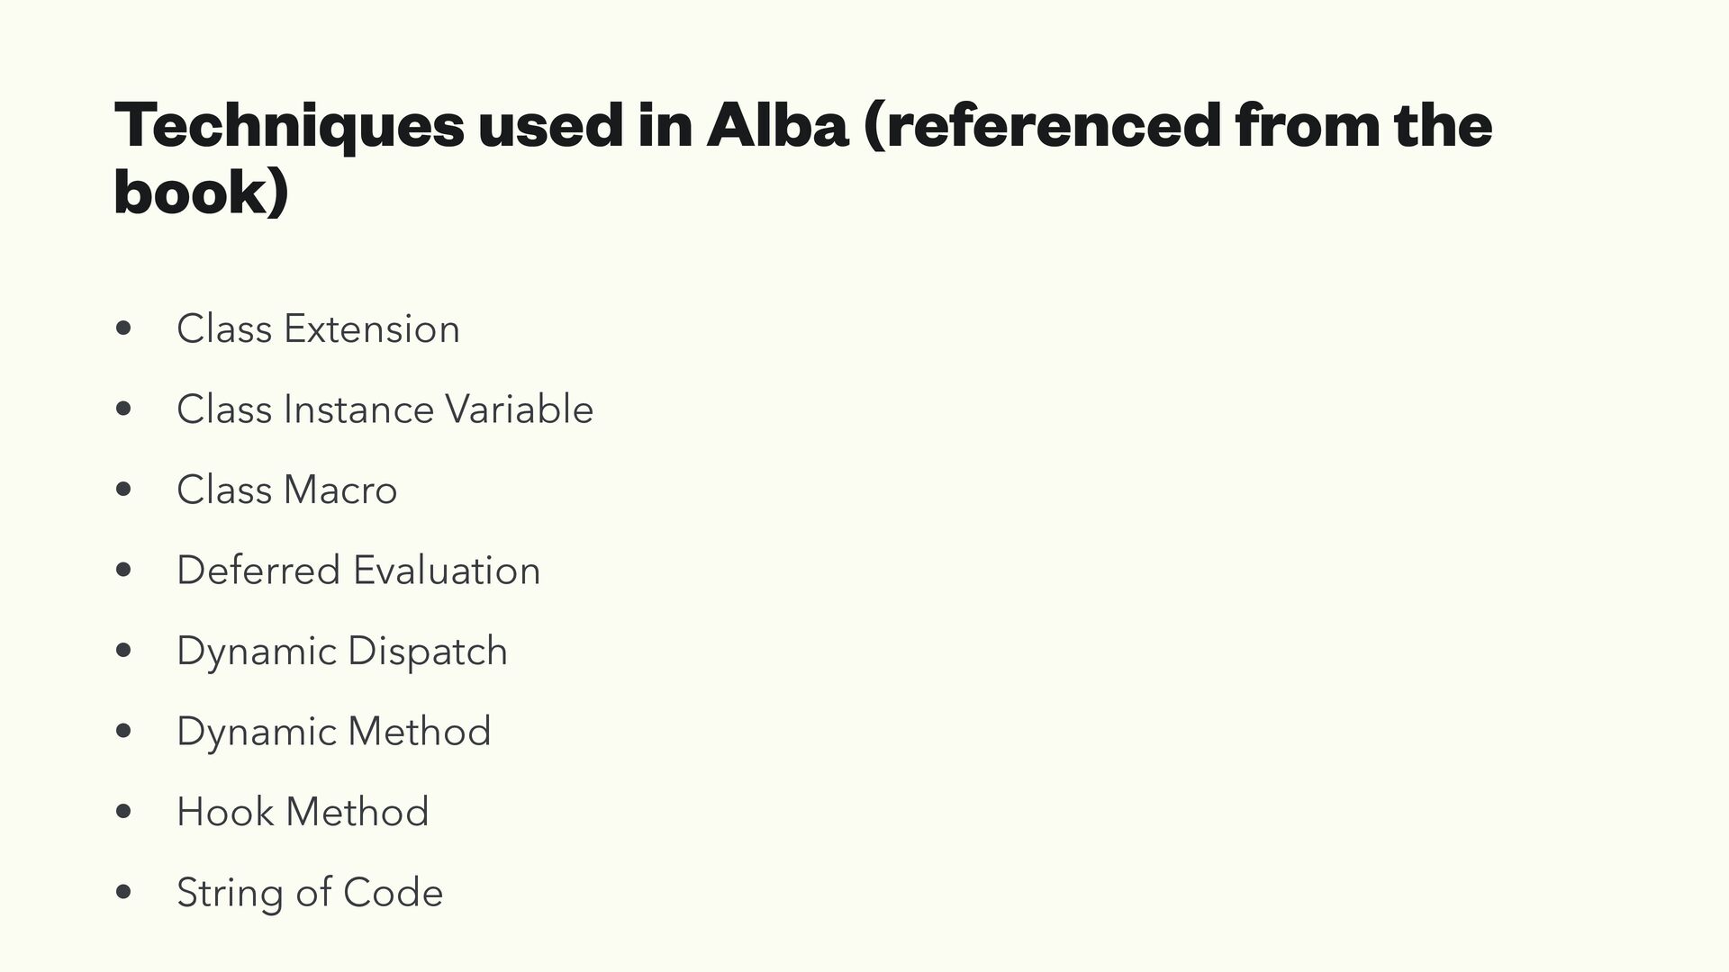1729x972 pixels.
Task: Select the Deferred Evaluation item
Action: point(358,571)
